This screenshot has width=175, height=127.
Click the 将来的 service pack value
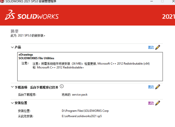(75, 95)
